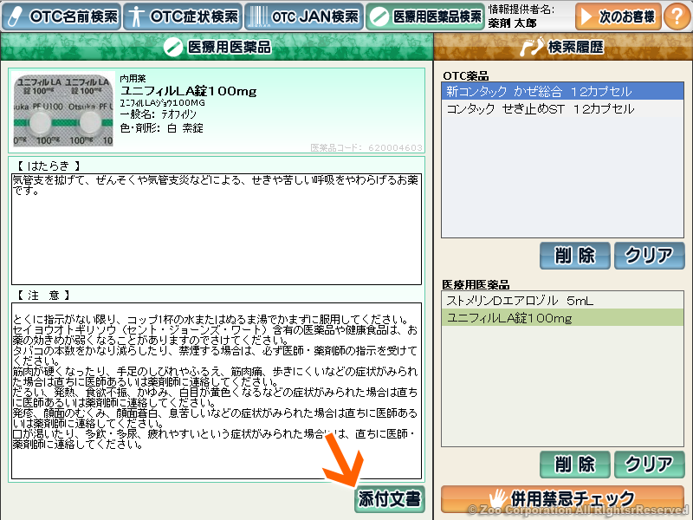Image resolution: width=693 pixels, height=520 pixels.
Task: Click the 次のお客様 button
Action: click(619, 16)
